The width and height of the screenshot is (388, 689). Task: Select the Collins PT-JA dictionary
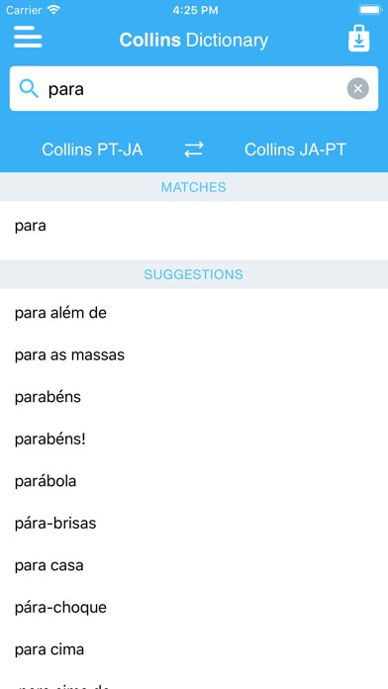(x=92, y=149)
